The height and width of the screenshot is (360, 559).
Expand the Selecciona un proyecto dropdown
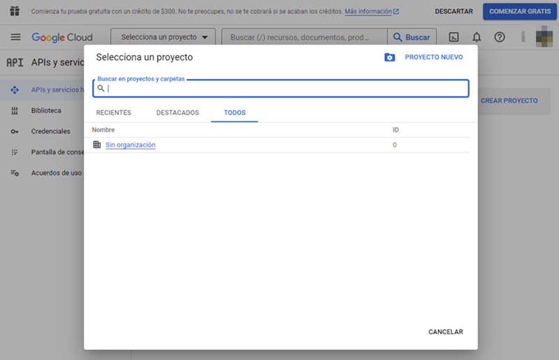coord(164,37)
